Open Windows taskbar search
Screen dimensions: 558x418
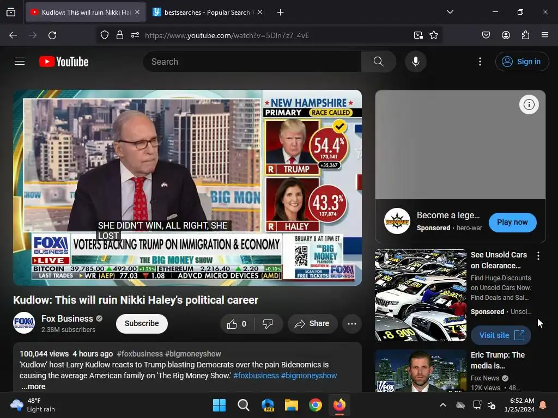click(x=244, y=405)
